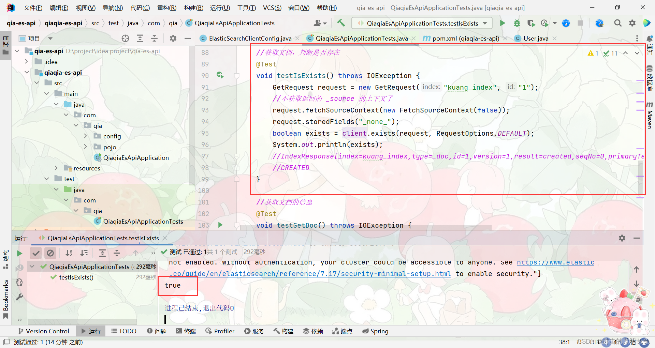Viewport: 655px width, 348px height.
Task: Open the Profiler tool window button
Action: tap(220, 331)
